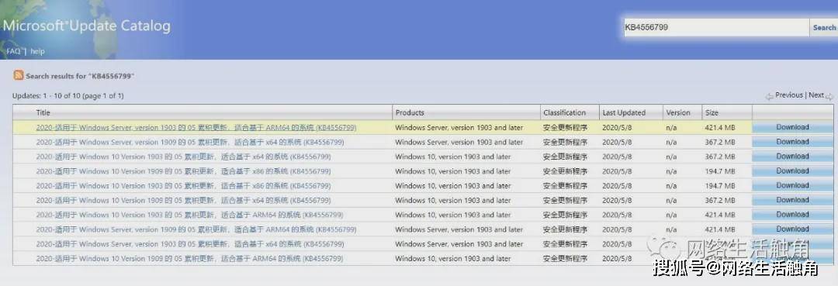This screenshot has height=286, width=838.
Task: Open the help link in the header
Action: [37, 51]
